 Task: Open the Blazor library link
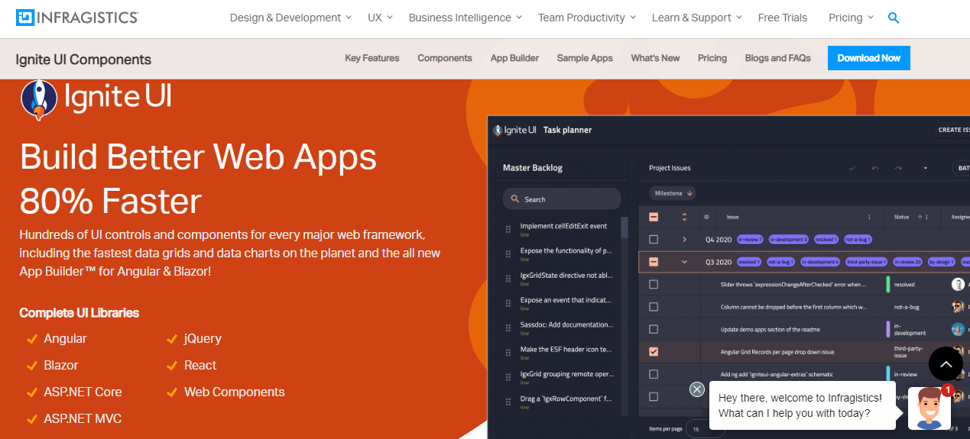pos(61,365)
